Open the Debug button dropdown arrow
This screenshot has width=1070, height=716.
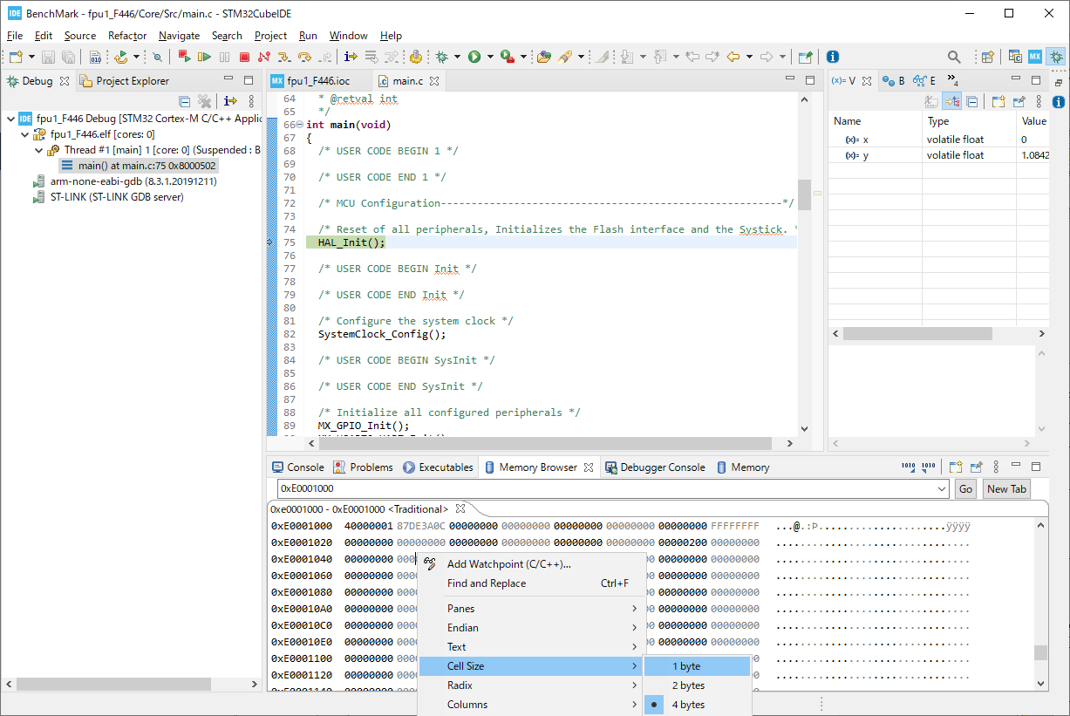(459, 57)
